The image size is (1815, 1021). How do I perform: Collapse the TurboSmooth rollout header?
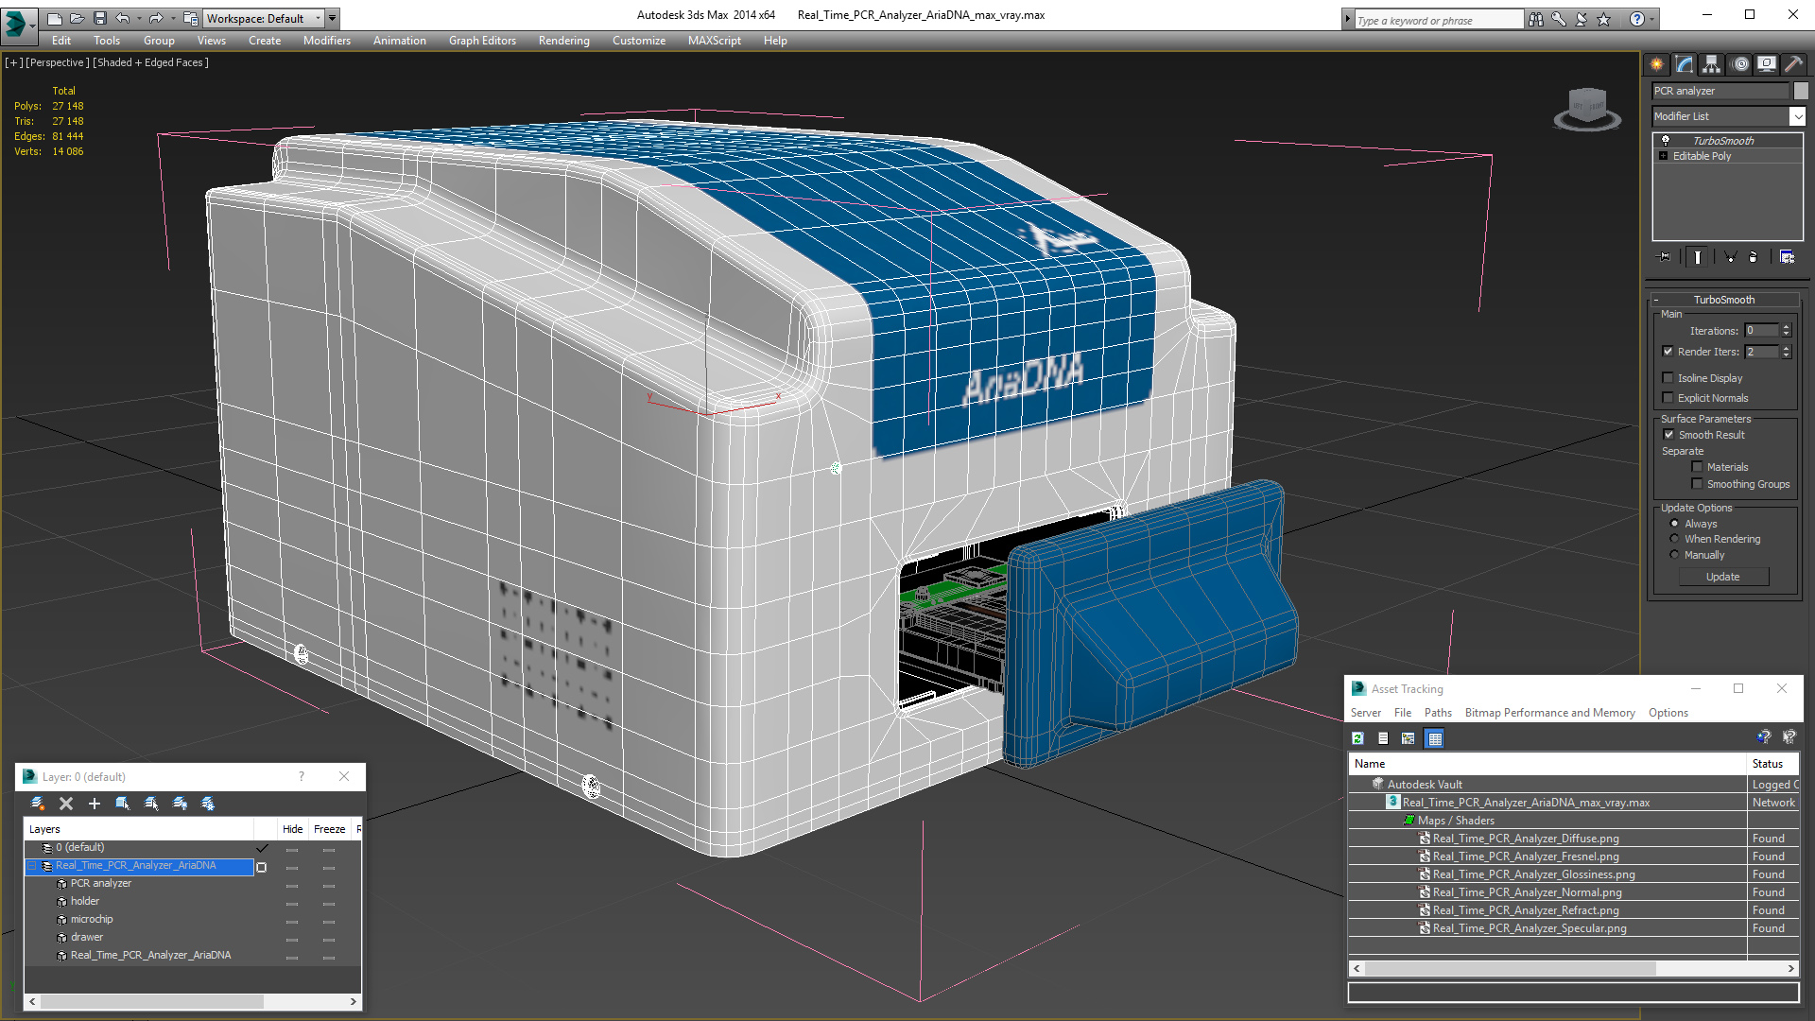tap(1724, 300)
